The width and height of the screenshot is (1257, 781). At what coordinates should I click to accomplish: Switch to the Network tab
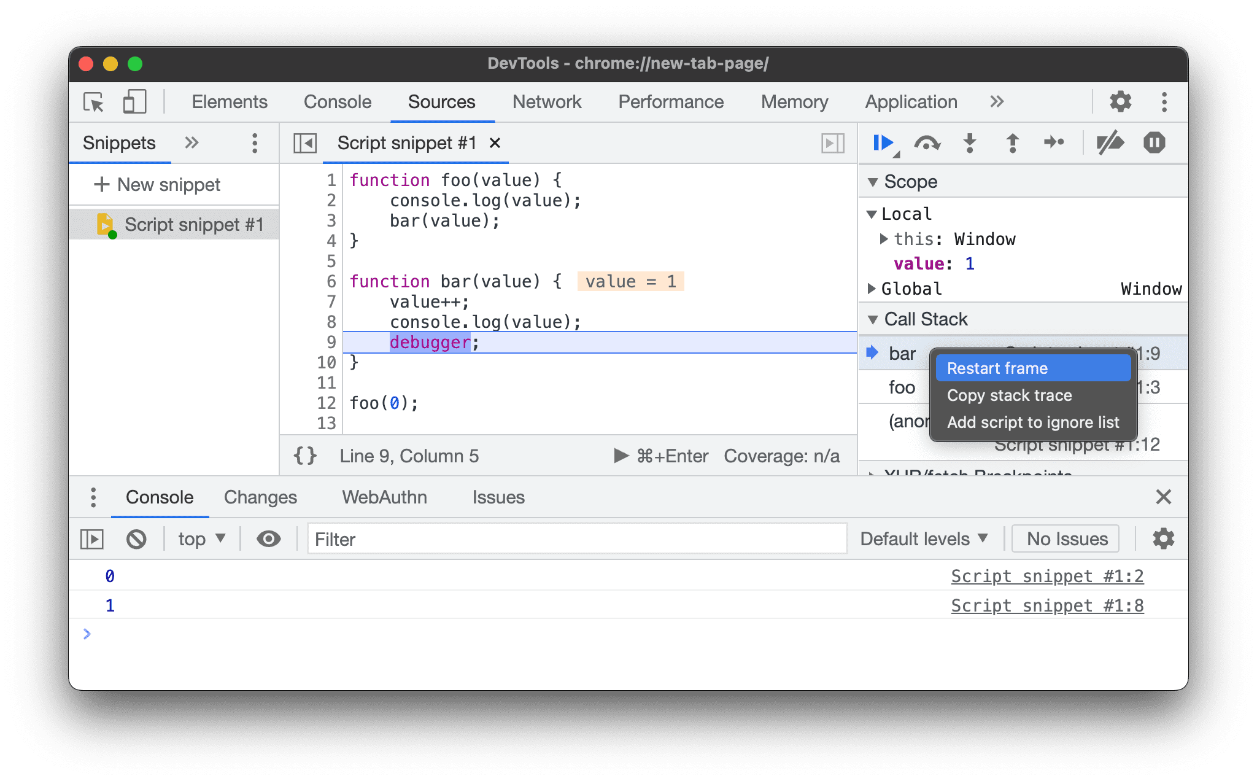point(547,102)
